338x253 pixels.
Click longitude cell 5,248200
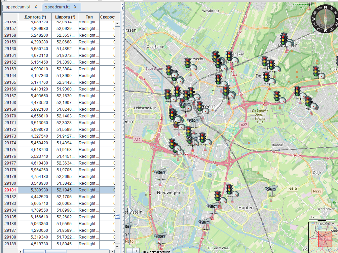pos(35,35)
